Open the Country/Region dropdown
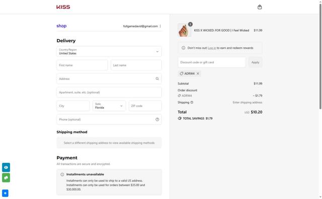Image resolution: width=322 pixels, height=199 pixels. point(109,51)
